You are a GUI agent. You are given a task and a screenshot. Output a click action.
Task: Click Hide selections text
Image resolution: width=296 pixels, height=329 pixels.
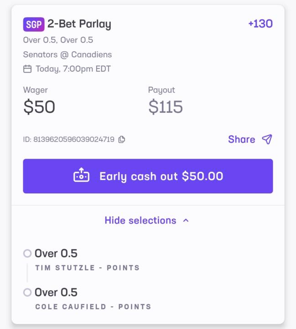tap(140, 220)
